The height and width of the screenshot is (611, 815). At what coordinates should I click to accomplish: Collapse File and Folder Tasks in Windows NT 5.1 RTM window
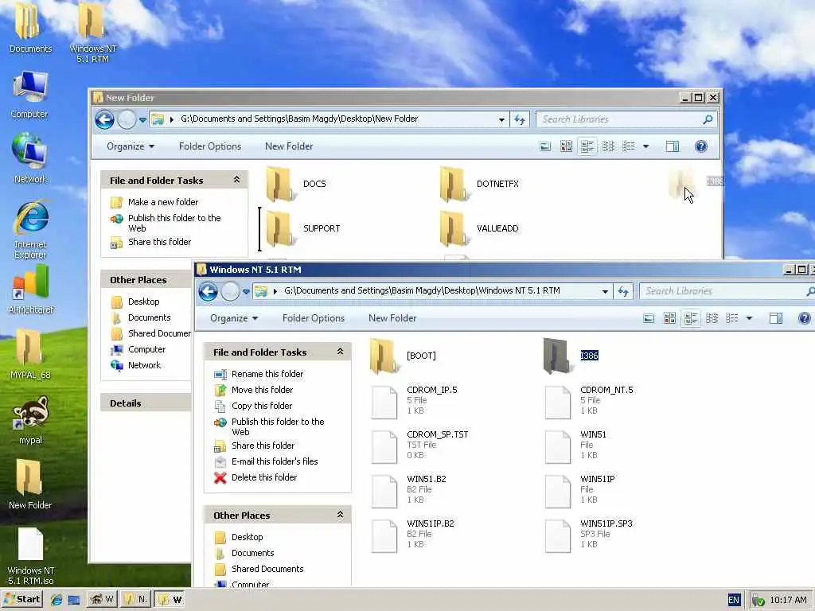pyautogui.click(x=340, y=352)
